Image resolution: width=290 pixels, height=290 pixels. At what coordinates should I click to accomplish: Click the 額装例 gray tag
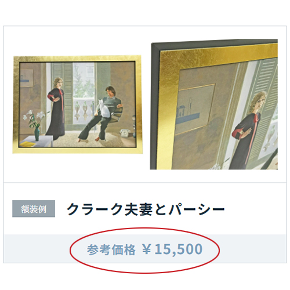(x=34, y=209)
